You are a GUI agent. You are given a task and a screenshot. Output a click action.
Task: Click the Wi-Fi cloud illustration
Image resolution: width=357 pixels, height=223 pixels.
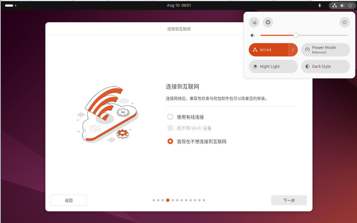(x=108, y=115)
